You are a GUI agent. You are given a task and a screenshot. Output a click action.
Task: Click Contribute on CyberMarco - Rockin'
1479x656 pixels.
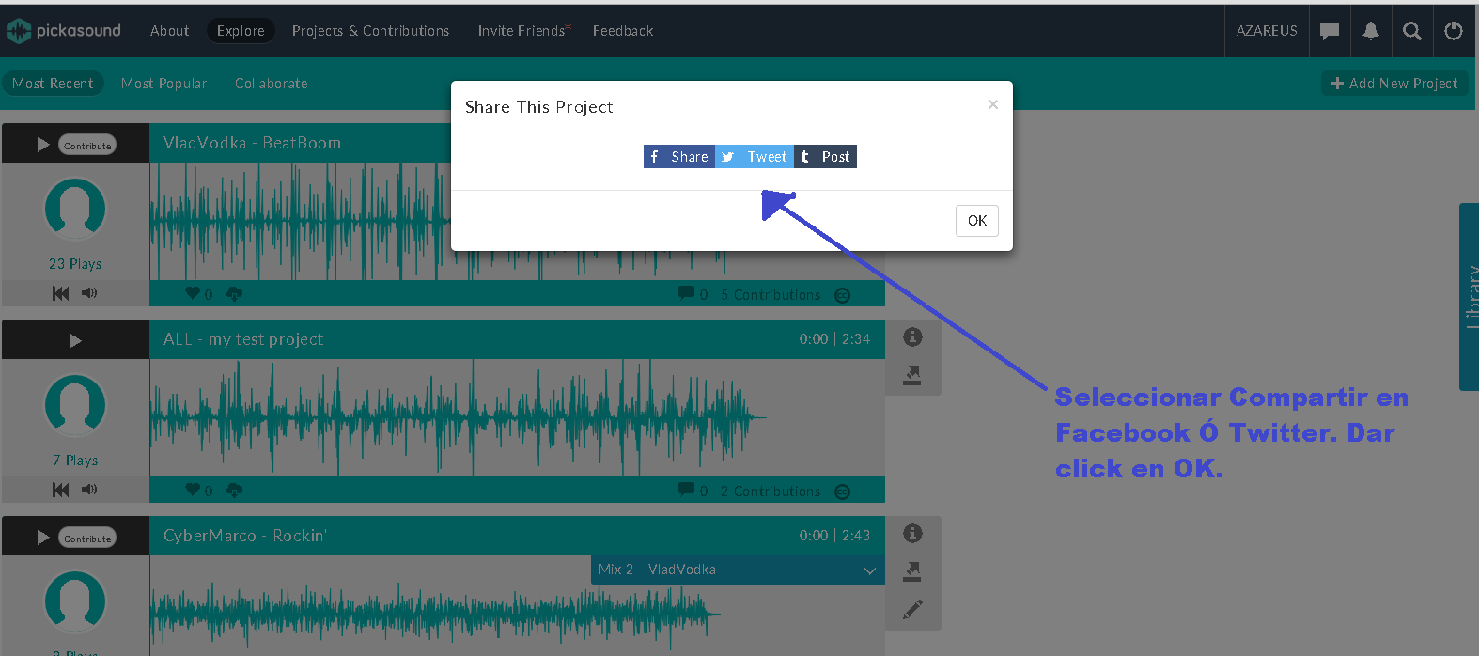pyautogui.click(x=88, y=539)
